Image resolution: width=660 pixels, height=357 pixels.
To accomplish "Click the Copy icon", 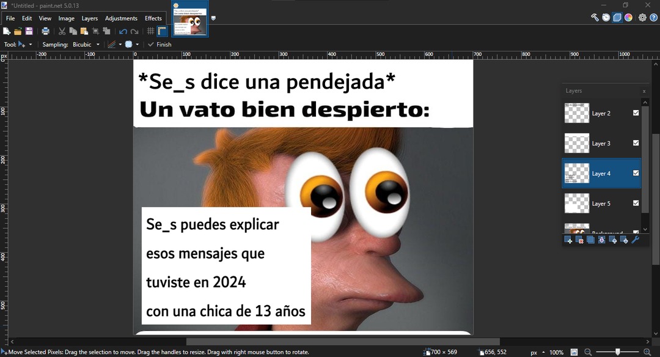I will [x=73, y=31].
